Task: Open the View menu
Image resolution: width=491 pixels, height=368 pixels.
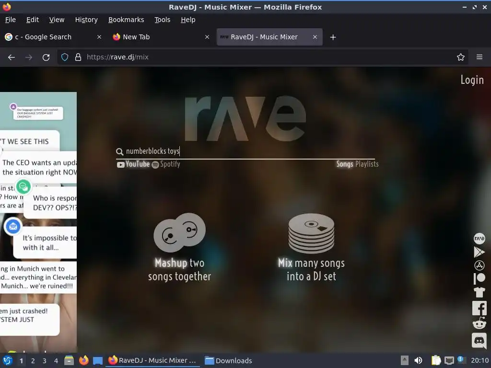Action: [57, 20]
